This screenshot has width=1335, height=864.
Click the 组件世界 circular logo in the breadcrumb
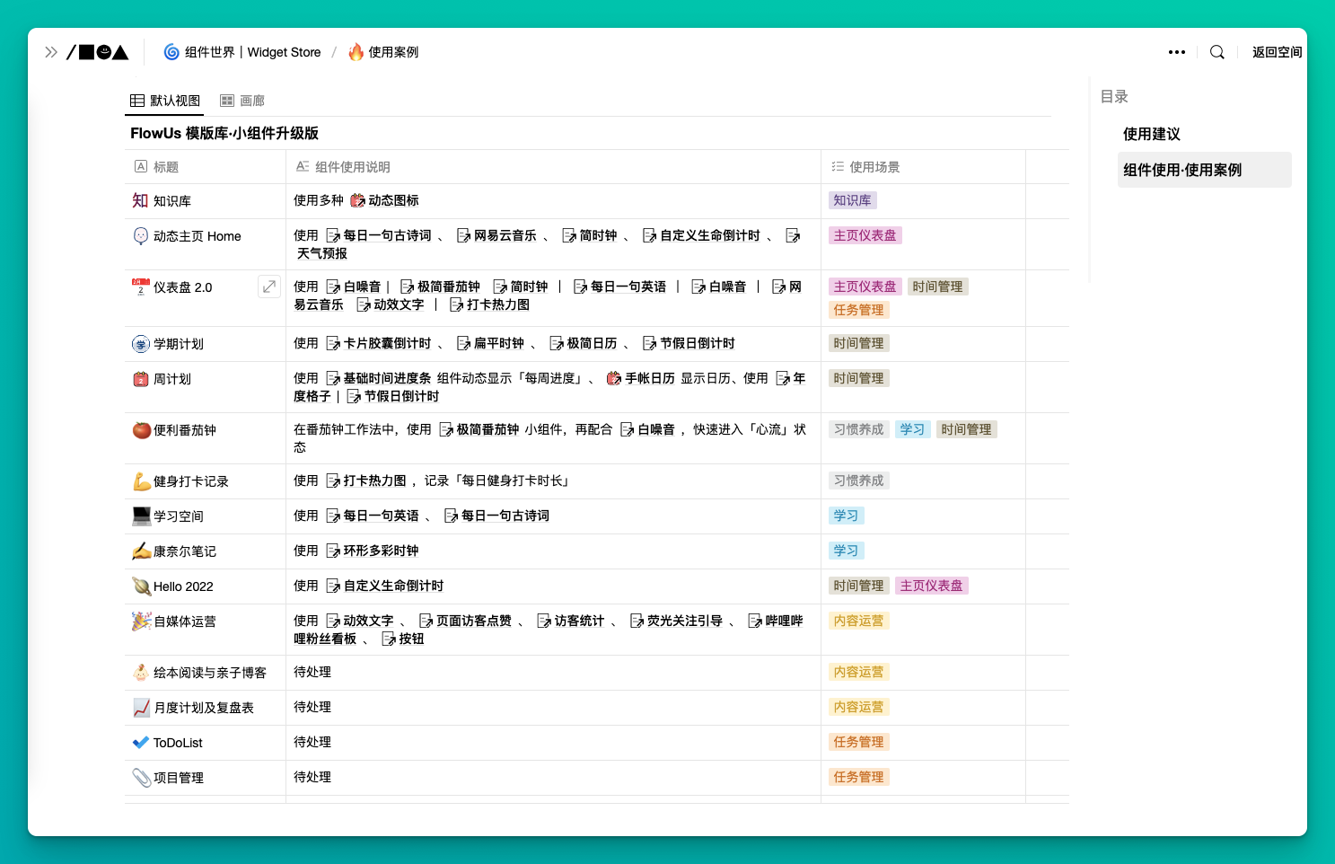[x=171, y=52]
